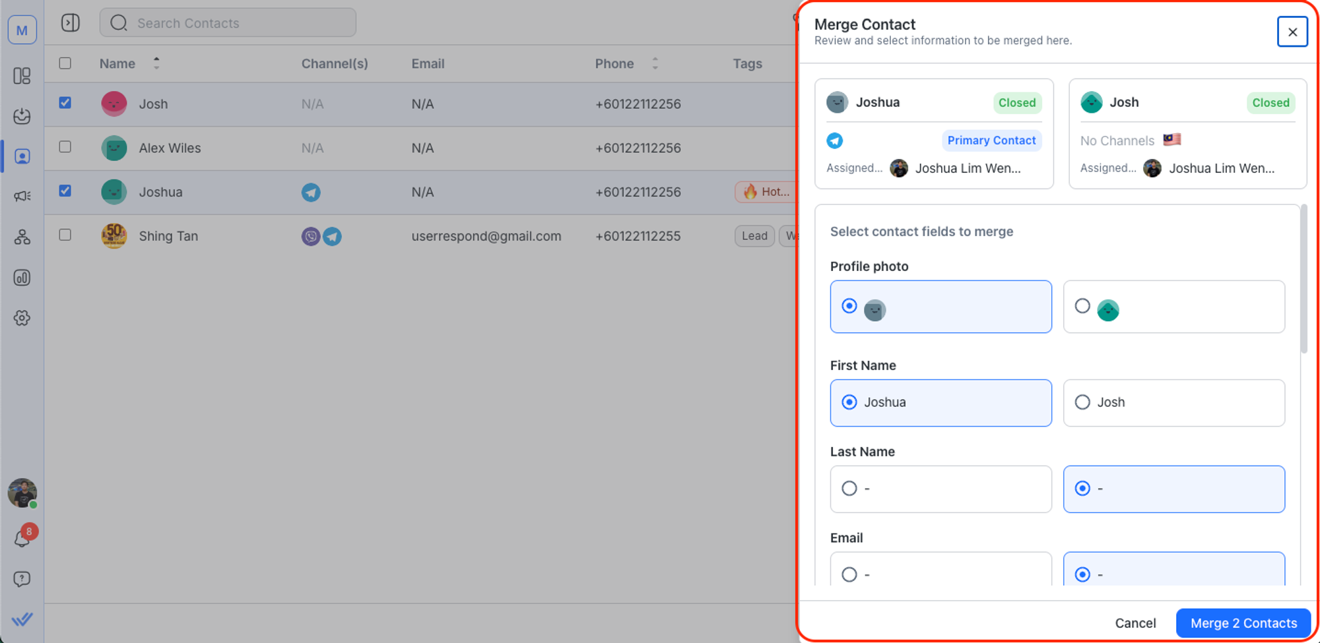Open Settings via the gear icon

click(x=22, y=318)
